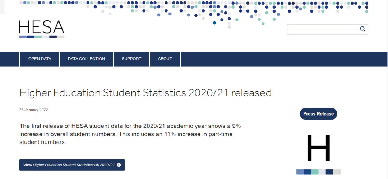Click the Press Release badge
Image resolution: width=388 pixels, height=179 pixels.
[318, 114]
